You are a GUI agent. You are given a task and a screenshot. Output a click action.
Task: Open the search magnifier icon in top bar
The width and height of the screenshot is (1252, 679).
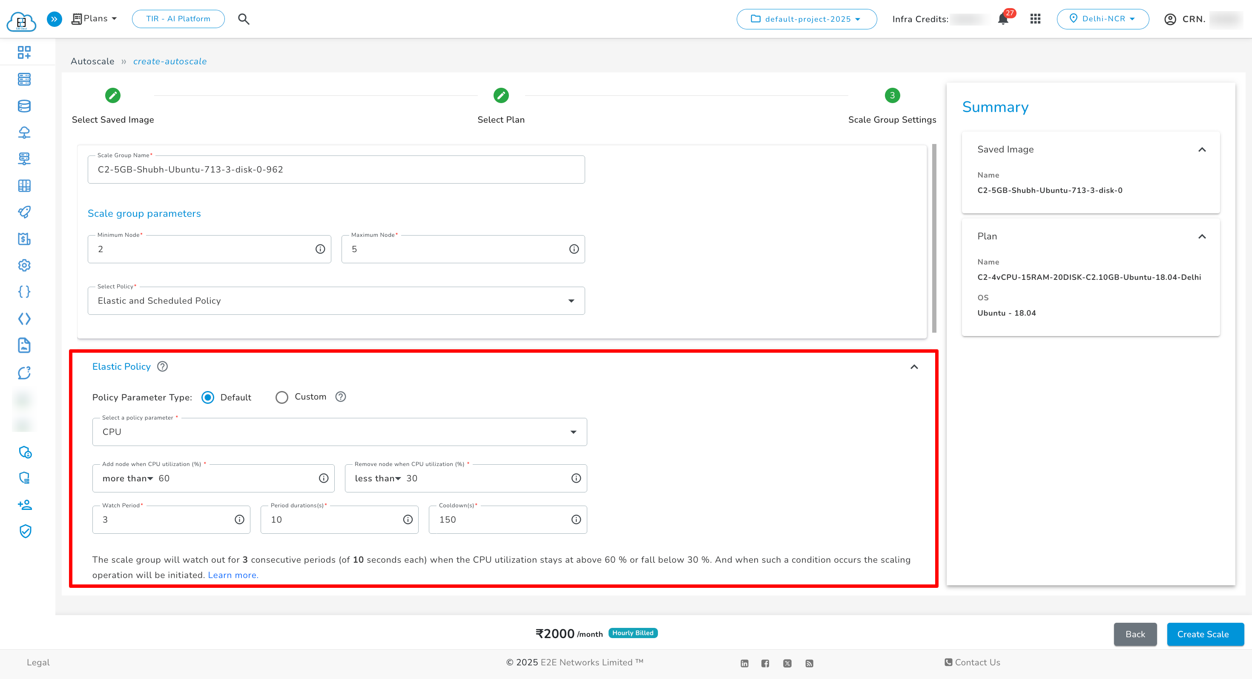(244, 19)
